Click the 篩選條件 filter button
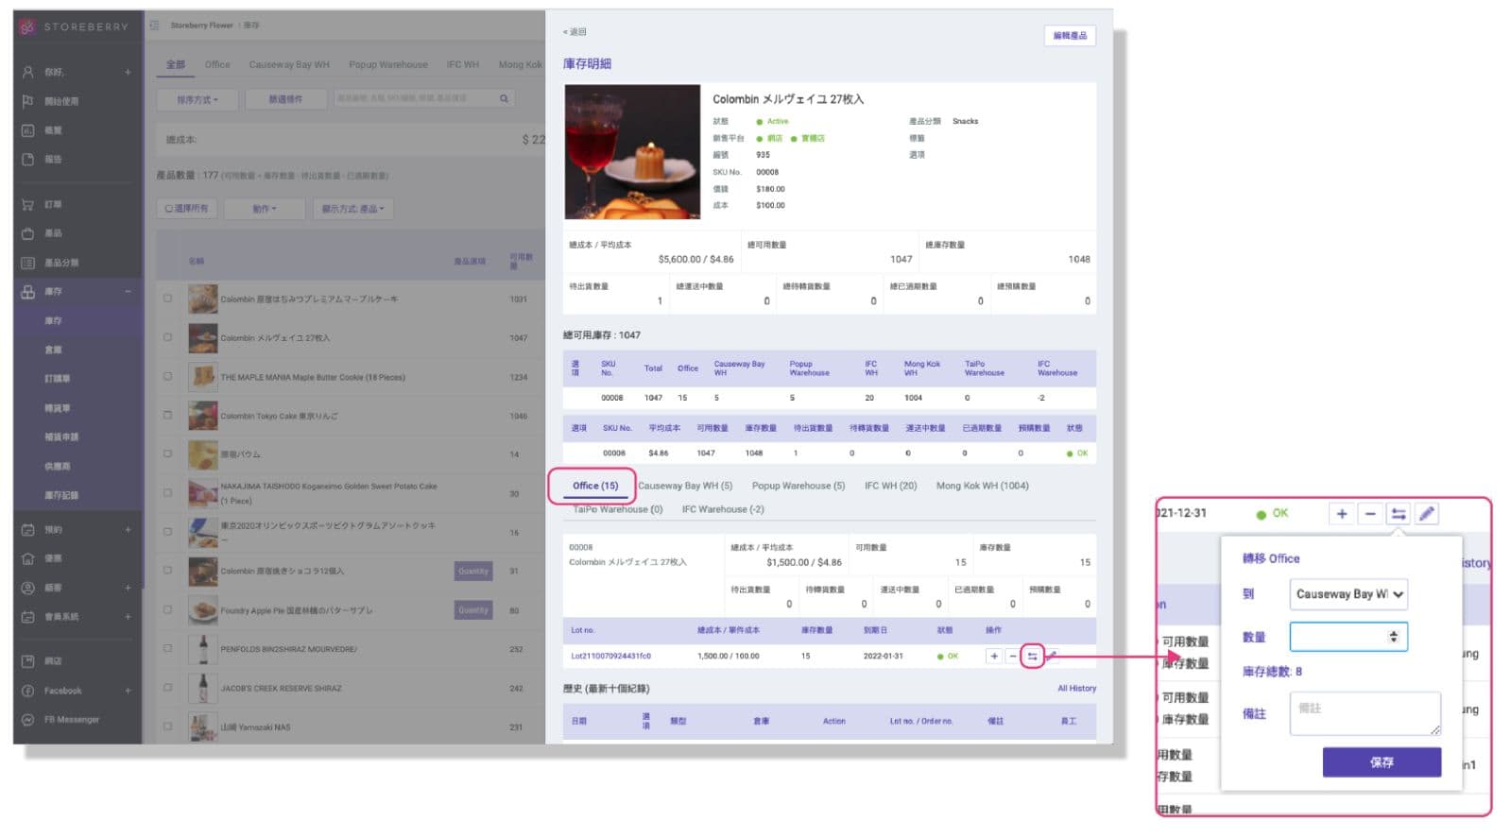The image size is (1511, 838). point(285,99)
